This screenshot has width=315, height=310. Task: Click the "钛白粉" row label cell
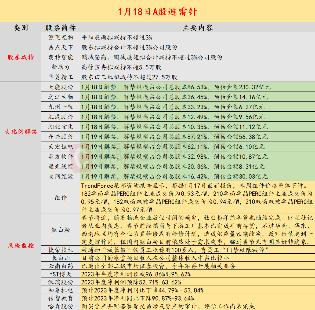point(61,230)
